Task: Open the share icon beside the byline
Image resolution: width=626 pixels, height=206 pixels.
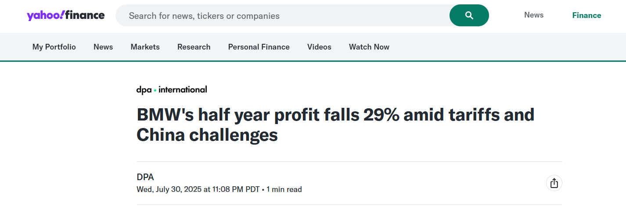Action: coord(554,183)
